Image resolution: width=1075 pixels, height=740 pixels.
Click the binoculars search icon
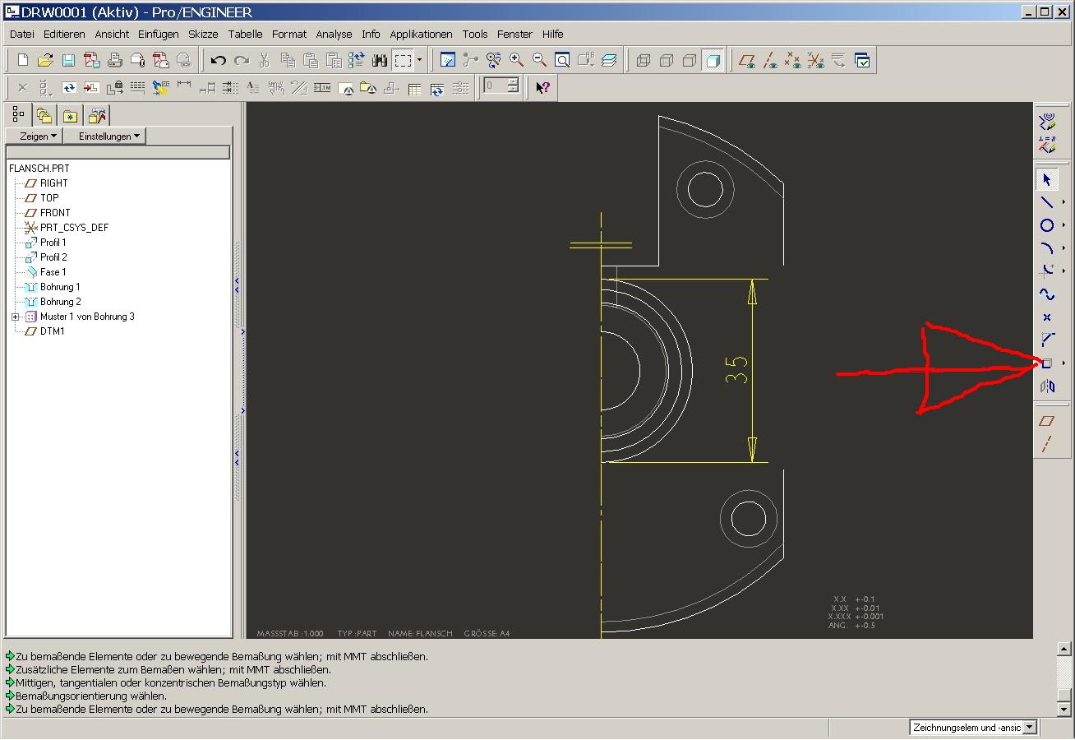coord(380,60)
